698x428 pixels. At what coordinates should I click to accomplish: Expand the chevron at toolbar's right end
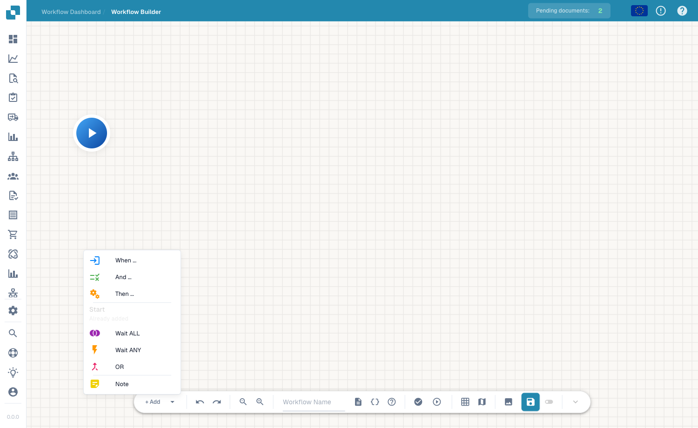(x=576, y=402)
